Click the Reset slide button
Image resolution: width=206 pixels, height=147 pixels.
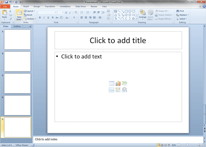[x=28, y=15]
